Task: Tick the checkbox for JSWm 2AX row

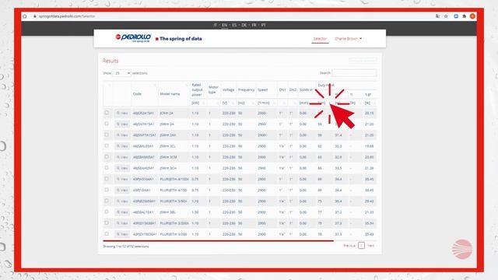Action: pos(107,135)
